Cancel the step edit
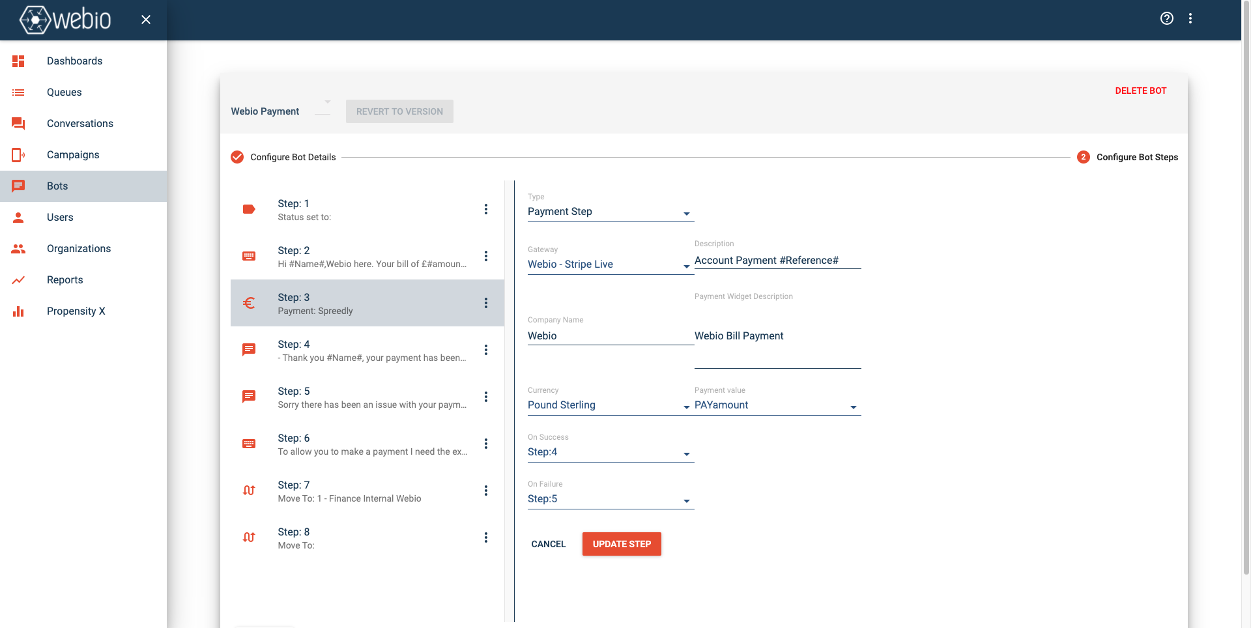 [x=549, y=544]
